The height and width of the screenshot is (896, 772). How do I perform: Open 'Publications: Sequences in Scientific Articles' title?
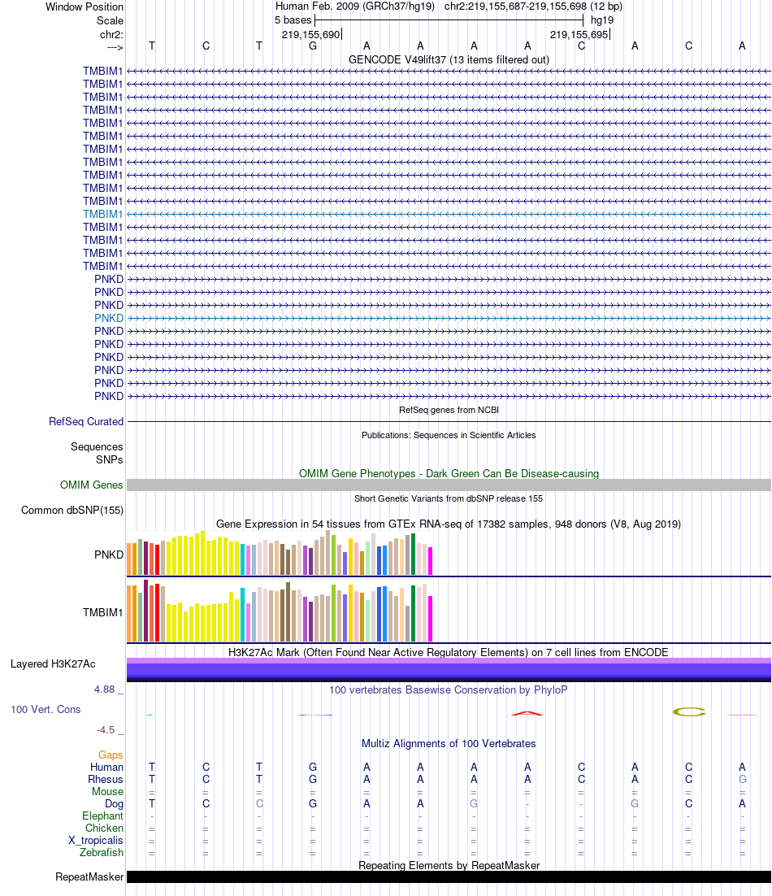(449, 435)
